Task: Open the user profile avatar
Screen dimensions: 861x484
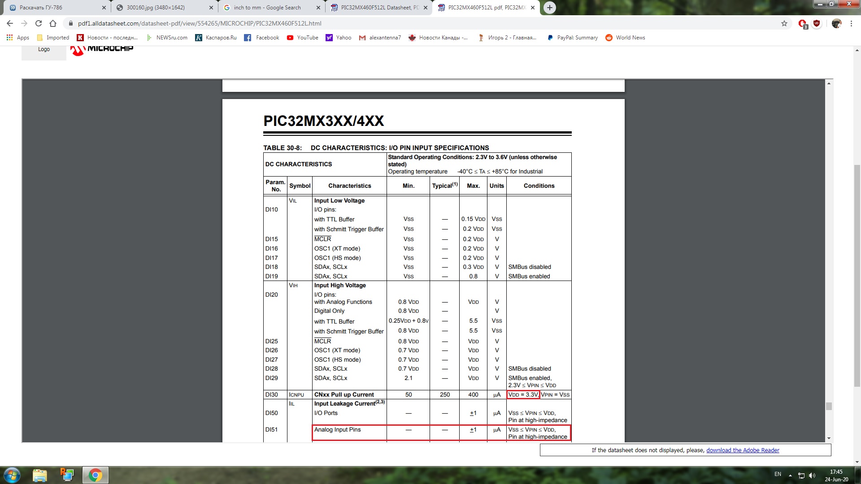Action: tap(836, 23)
